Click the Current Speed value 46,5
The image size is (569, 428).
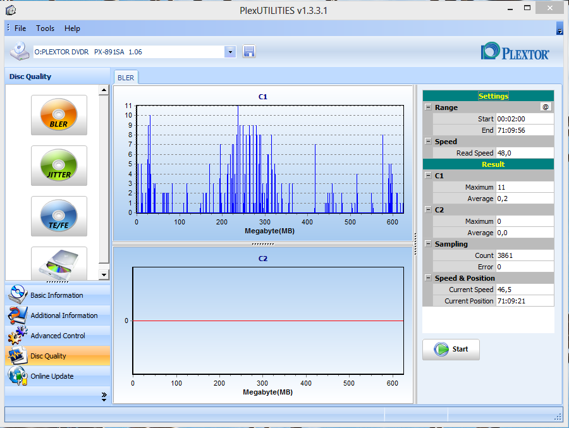525,290
